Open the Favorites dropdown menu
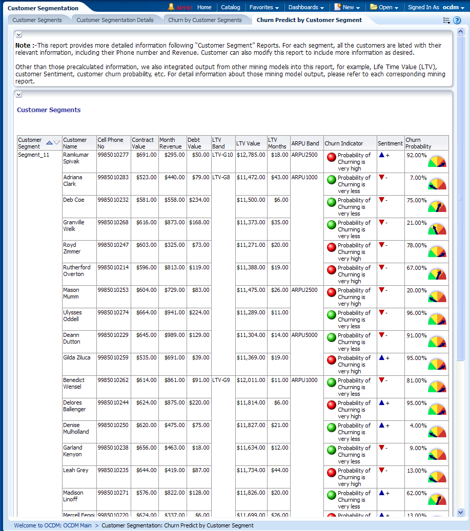 point(264,8)
